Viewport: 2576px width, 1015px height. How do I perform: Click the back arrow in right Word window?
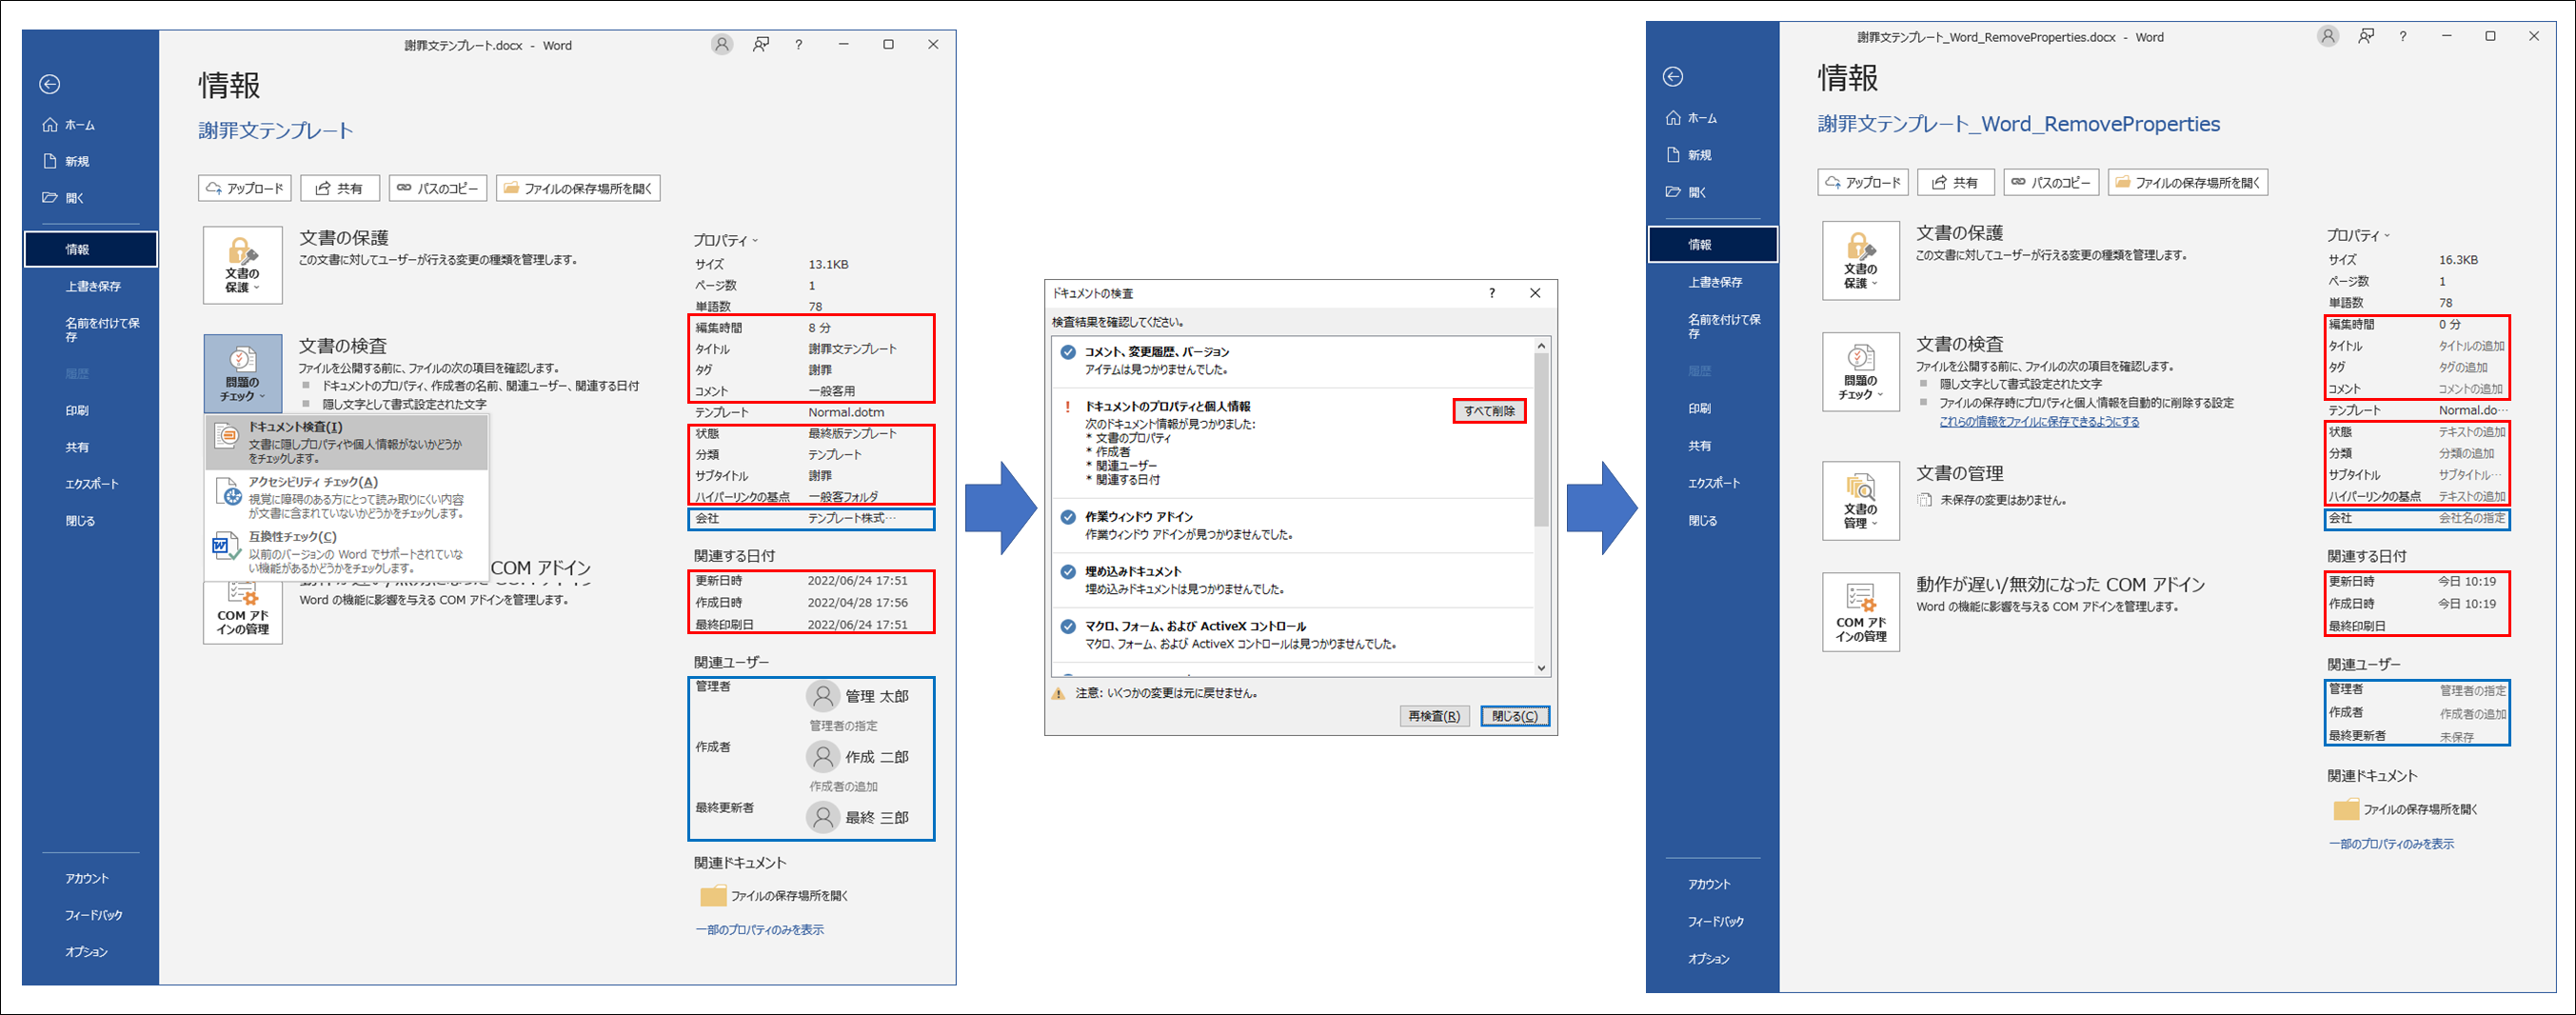click(x=1673, y=77)
